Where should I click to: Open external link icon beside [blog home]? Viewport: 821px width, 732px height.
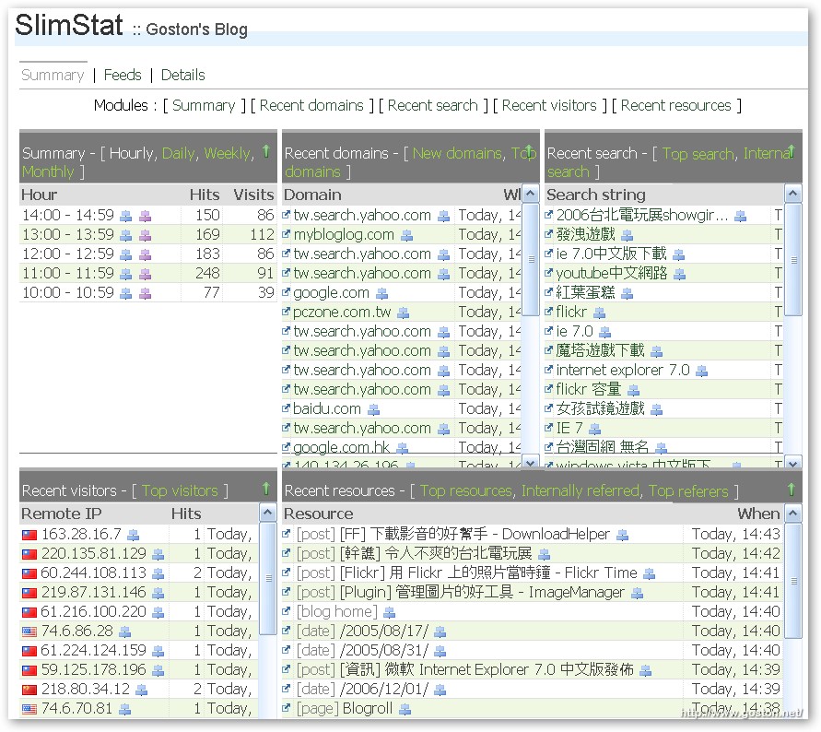click(x=286, y=611)
